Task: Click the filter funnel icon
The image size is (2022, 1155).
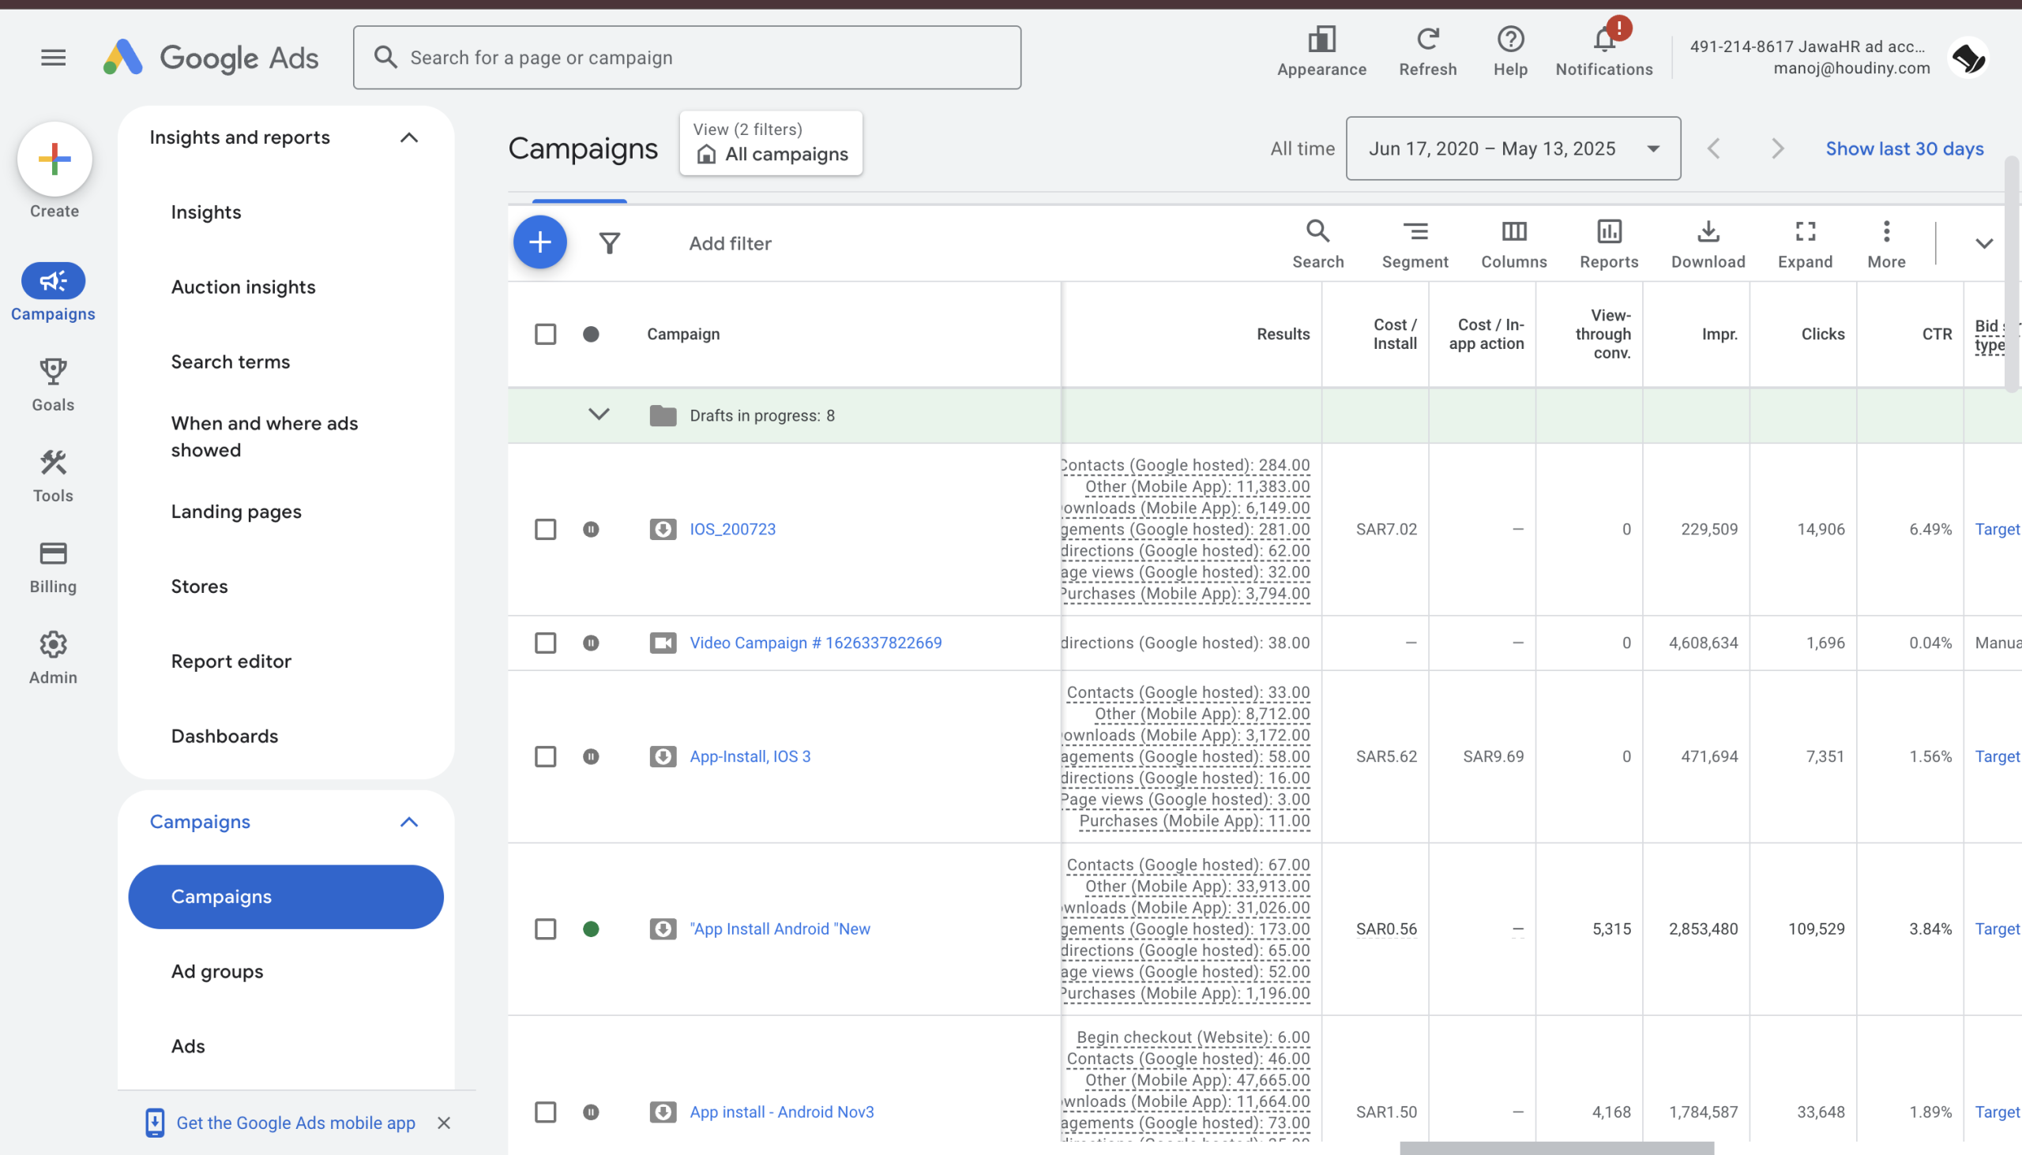Action: (x=610, y=243)
